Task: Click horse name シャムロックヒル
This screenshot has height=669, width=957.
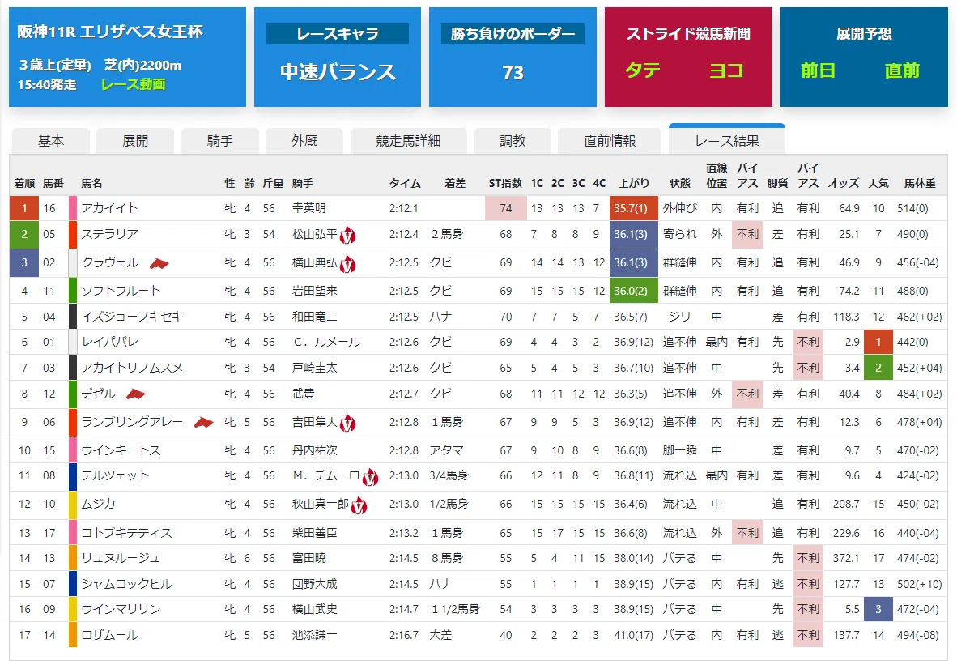Action: (127, 584)
